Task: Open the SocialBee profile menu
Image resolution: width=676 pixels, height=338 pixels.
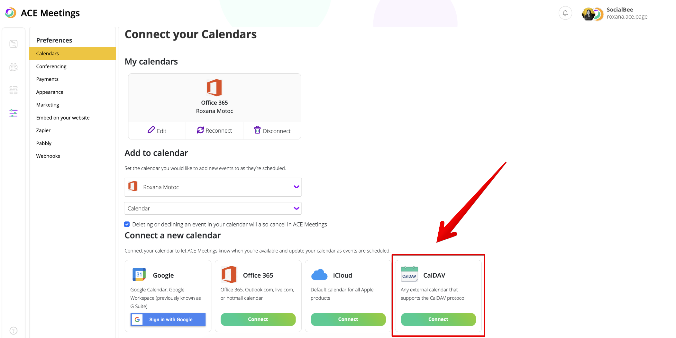Action: pyautogui.click(x=614, y=13)
